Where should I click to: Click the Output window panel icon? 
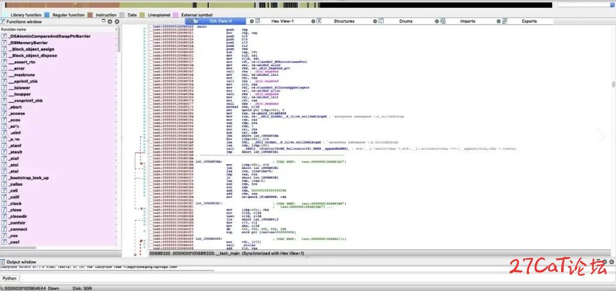pyautogui.click(x=3, y=263)
